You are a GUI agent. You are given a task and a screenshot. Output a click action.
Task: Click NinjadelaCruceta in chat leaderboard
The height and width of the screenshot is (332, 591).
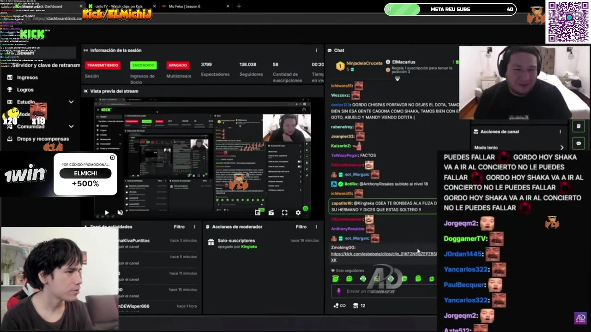coord(364,63)
